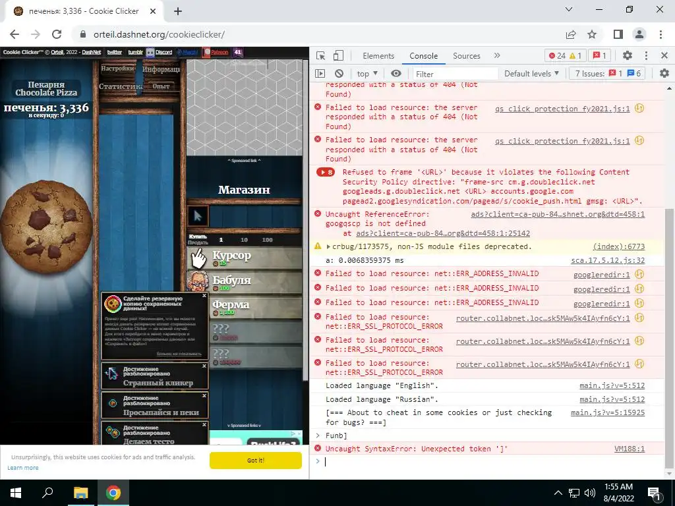Expand the crbug/1173575 warning

(x=328, y=246)
